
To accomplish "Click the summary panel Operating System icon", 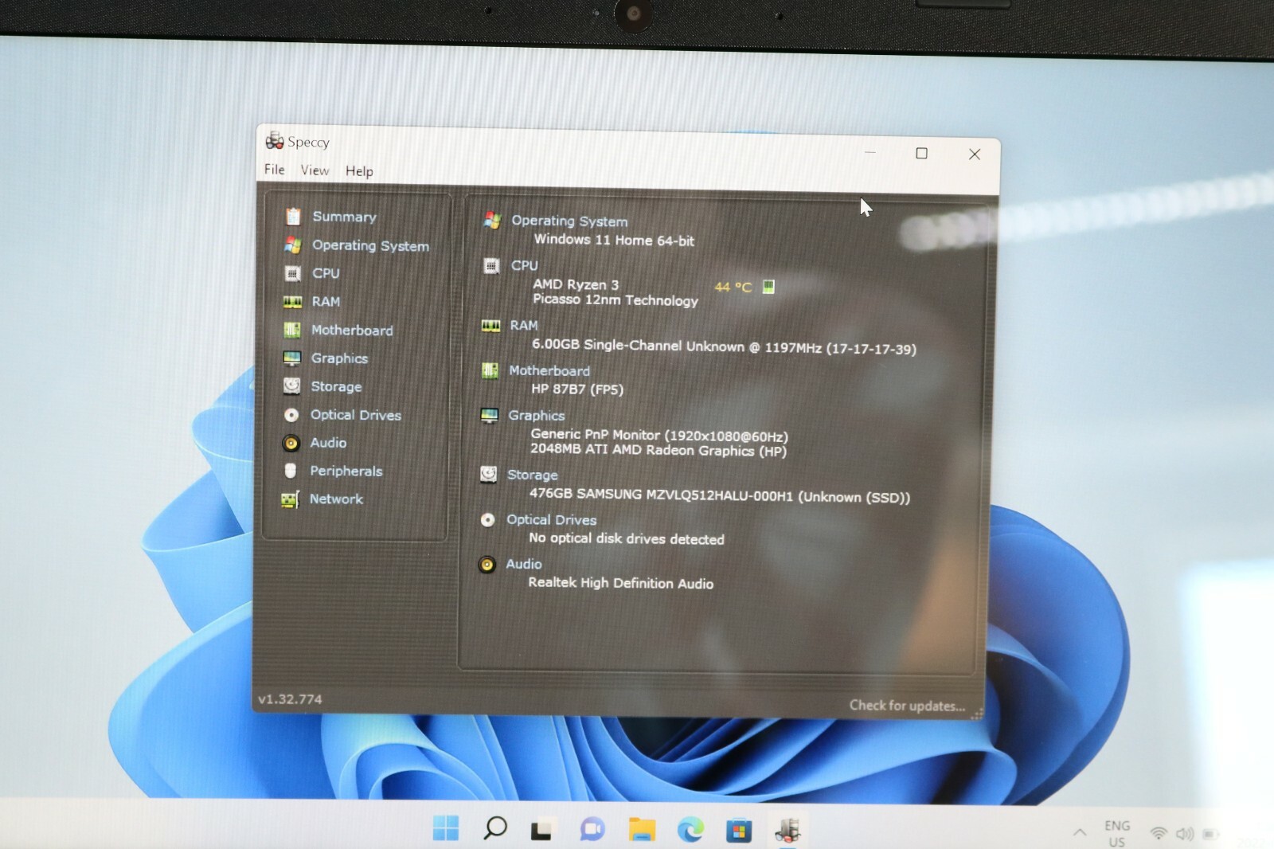I will (492, 221).
